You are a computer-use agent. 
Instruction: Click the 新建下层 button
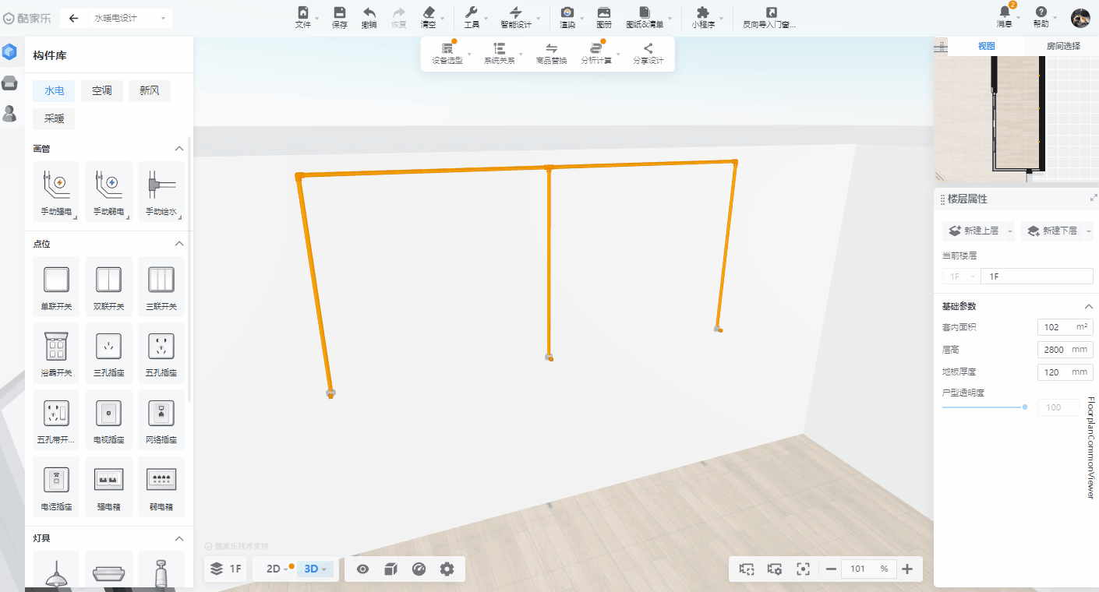[x=1051, y=231]
